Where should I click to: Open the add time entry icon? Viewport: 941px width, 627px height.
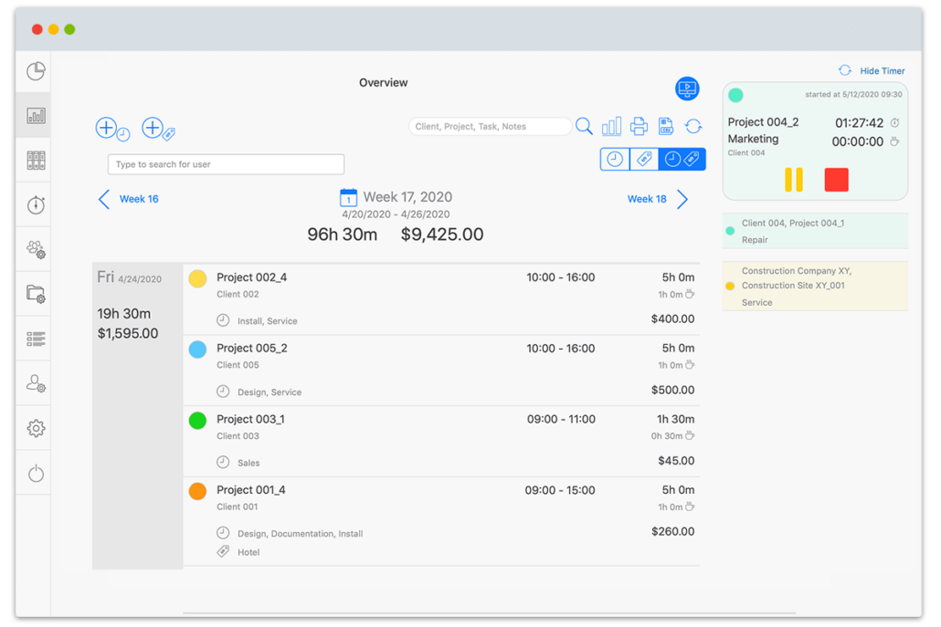tap(107, 128)
